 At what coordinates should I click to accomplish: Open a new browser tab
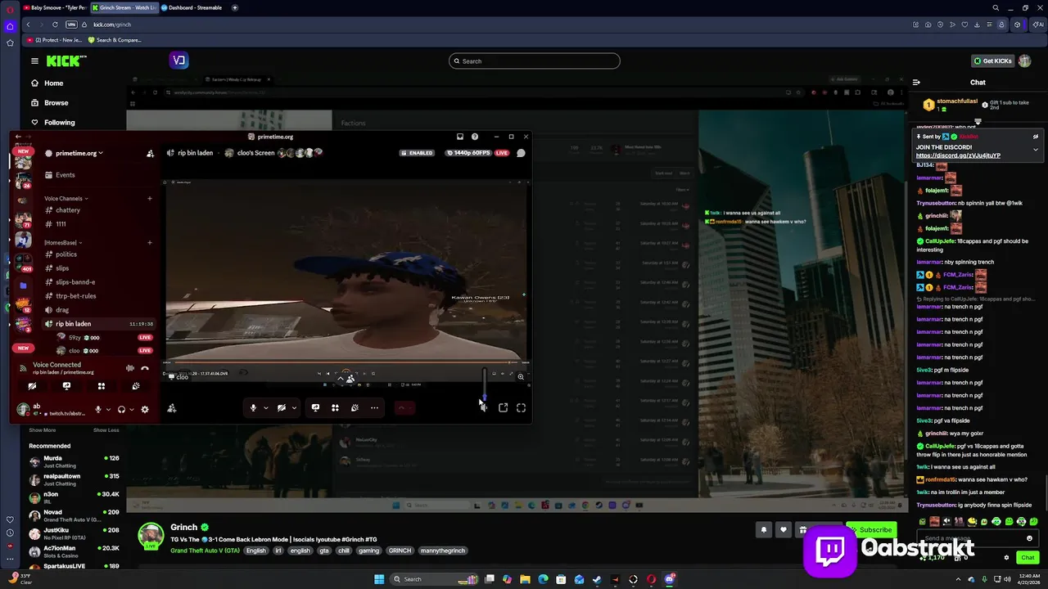[235, 7]
